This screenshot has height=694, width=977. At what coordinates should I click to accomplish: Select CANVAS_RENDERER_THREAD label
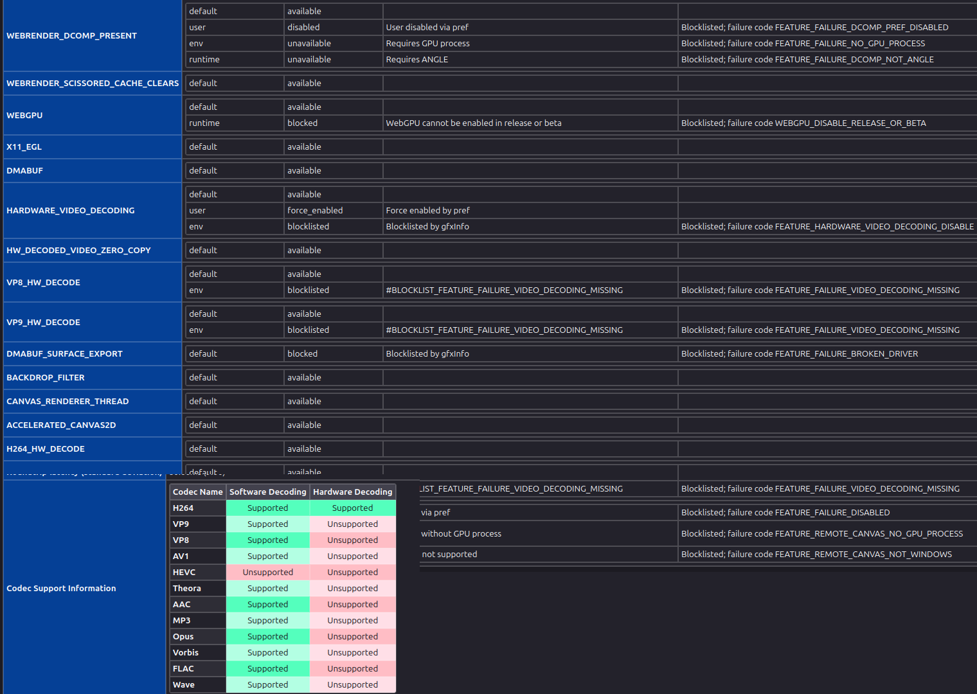click(x=67, y=401)
